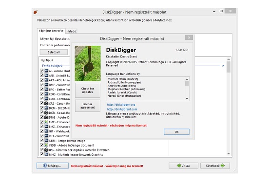The height and width of the screenshot is (182, 268).
Task: Click the DCM - DICOM file icon
Action: [x=46, y=108]
